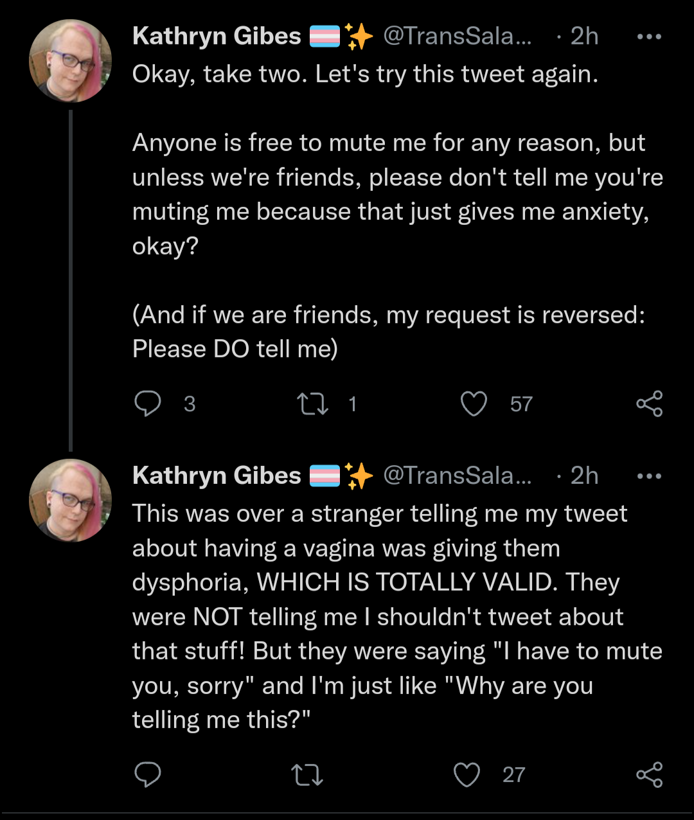This screenshot has width=694, height=820.
Task: Open Kathryn Gibes avatar on second tweet
Action: tap(71, 500)
